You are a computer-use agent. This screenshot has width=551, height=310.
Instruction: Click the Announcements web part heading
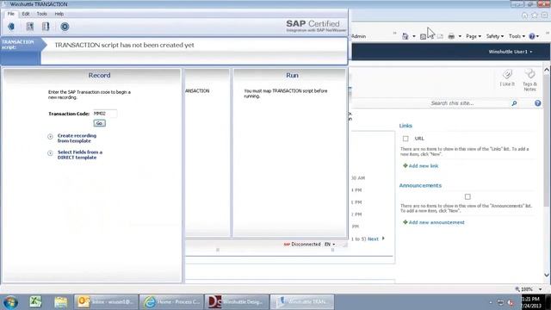(420, 186)
